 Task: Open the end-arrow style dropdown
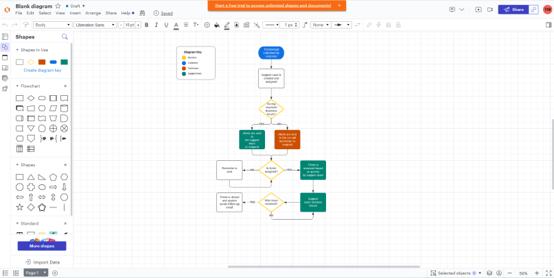tap(342, 25)
